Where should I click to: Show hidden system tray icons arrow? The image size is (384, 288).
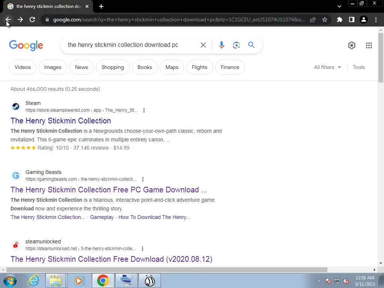[319, 281]
